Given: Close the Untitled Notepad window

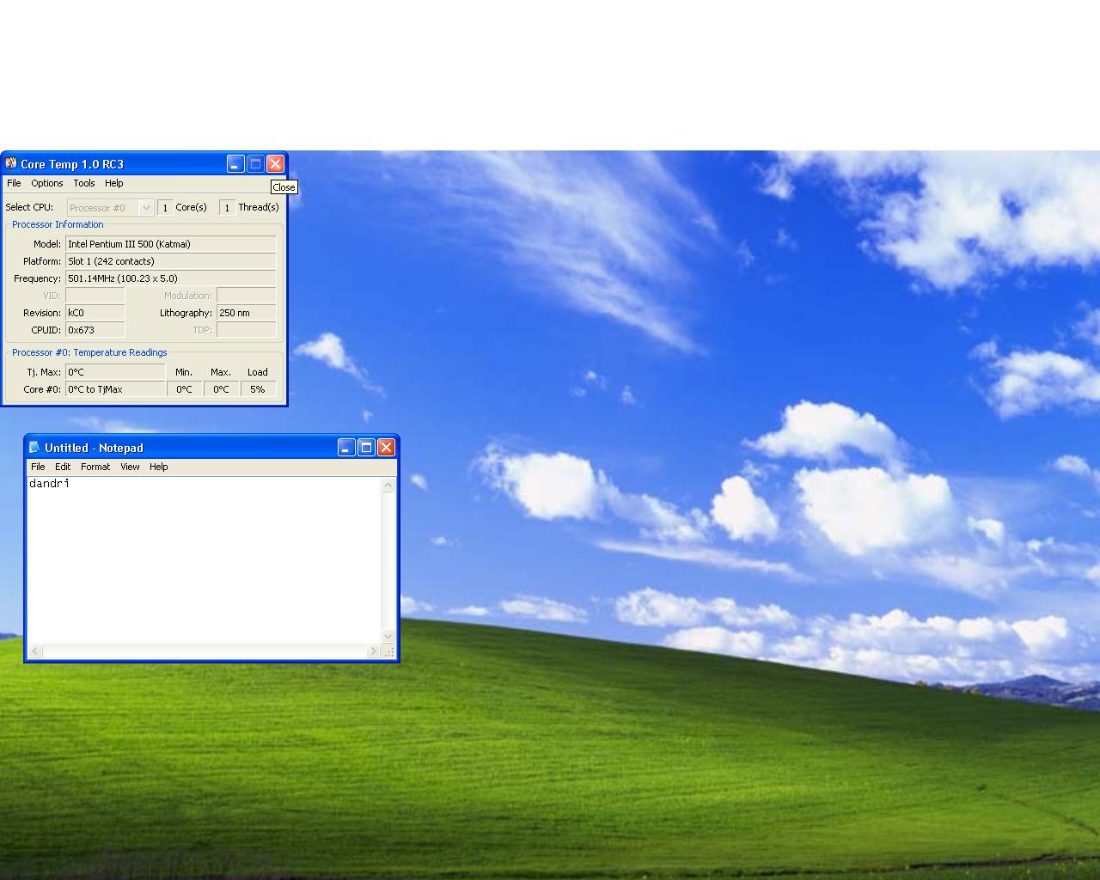Looking at the screenshot, I should [x=386, y=447].
